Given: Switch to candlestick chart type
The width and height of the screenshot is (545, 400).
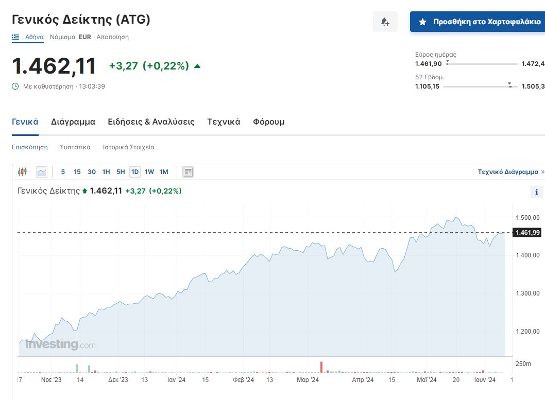Looking at the screenshot, I should click(x=22, y=172).
